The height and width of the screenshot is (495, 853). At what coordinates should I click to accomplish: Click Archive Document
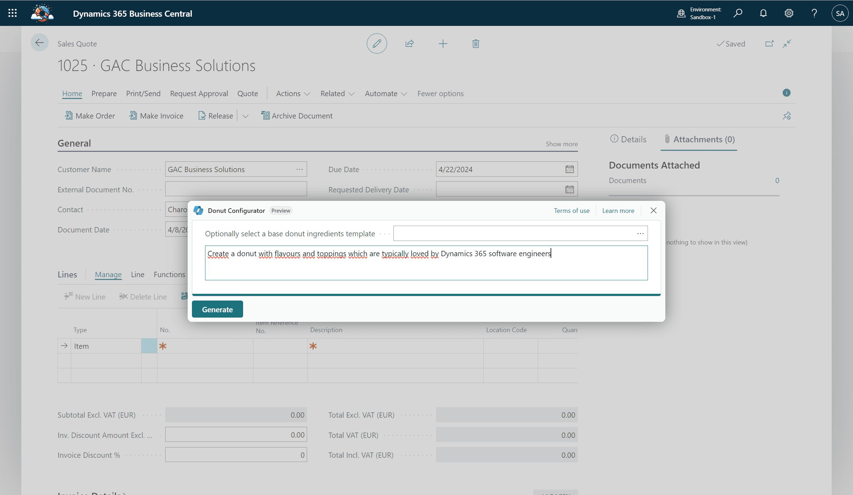(297, 116)
